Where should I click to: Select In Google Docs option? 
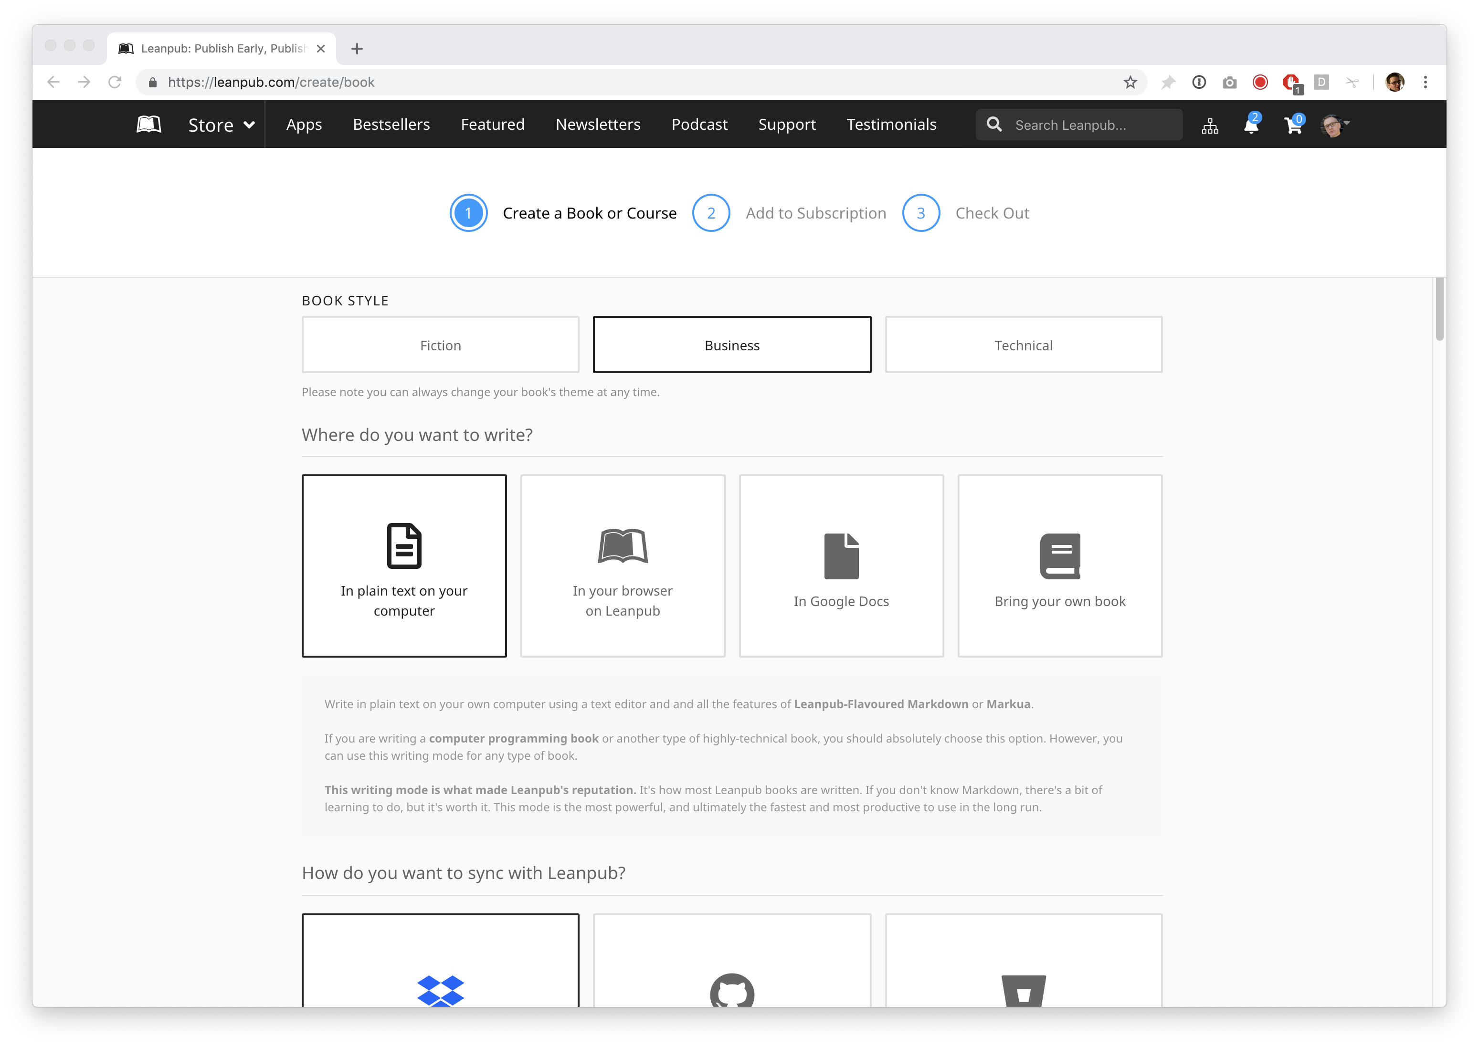(841, 566)
